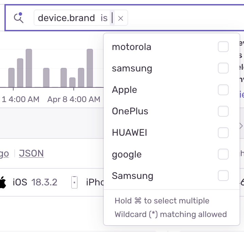Click 'Hold ⌘ to select multiple' hint
244x232 pixels.
click(x=162, y=201)
